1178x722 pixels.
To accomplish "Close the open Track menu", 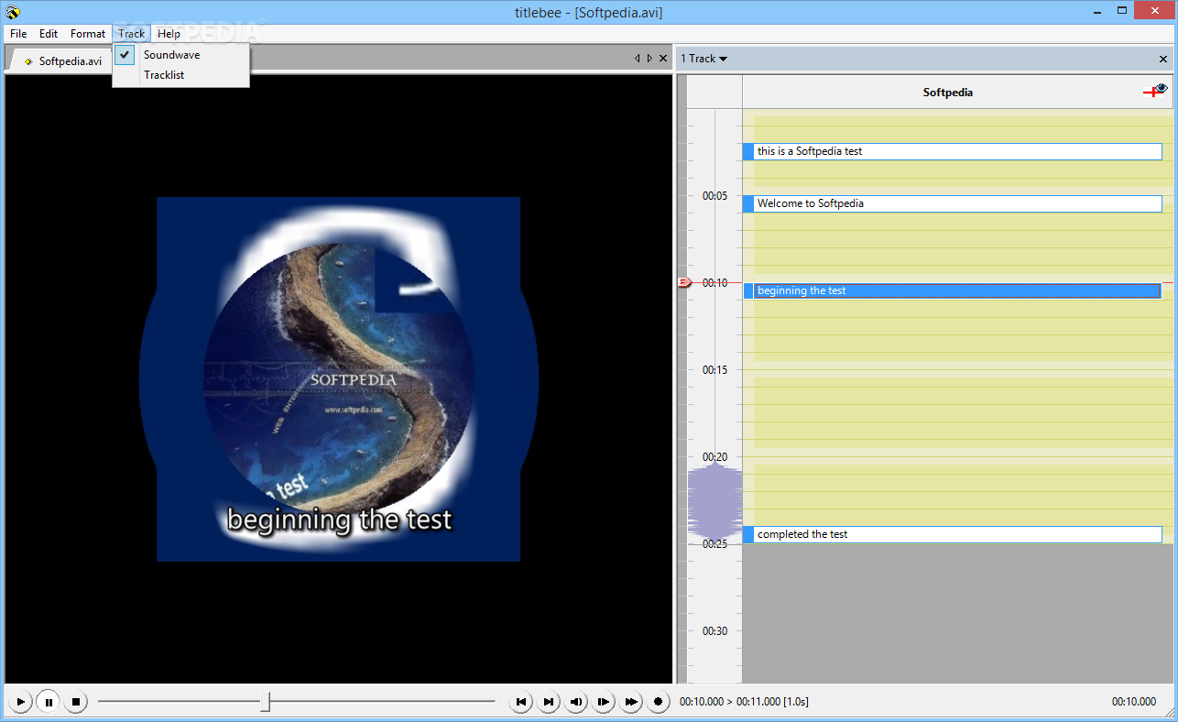I will (132, 34).
